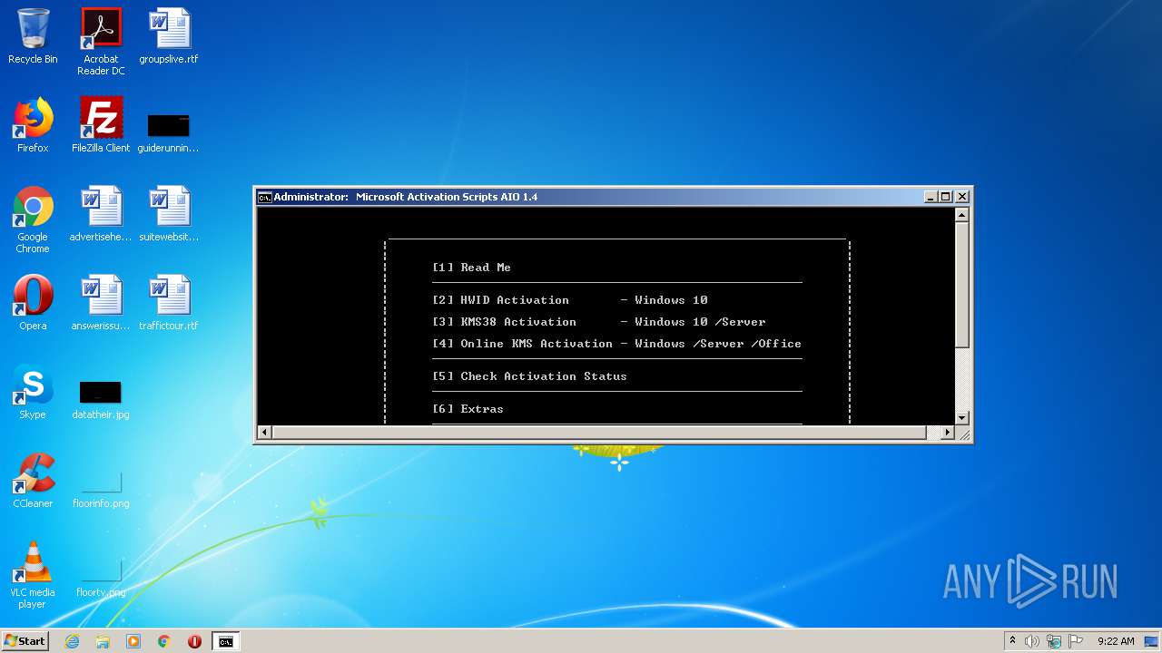1162x653 pixels.
Task: Open Windows Explorer from the taskbar
Action: [103, 641]
